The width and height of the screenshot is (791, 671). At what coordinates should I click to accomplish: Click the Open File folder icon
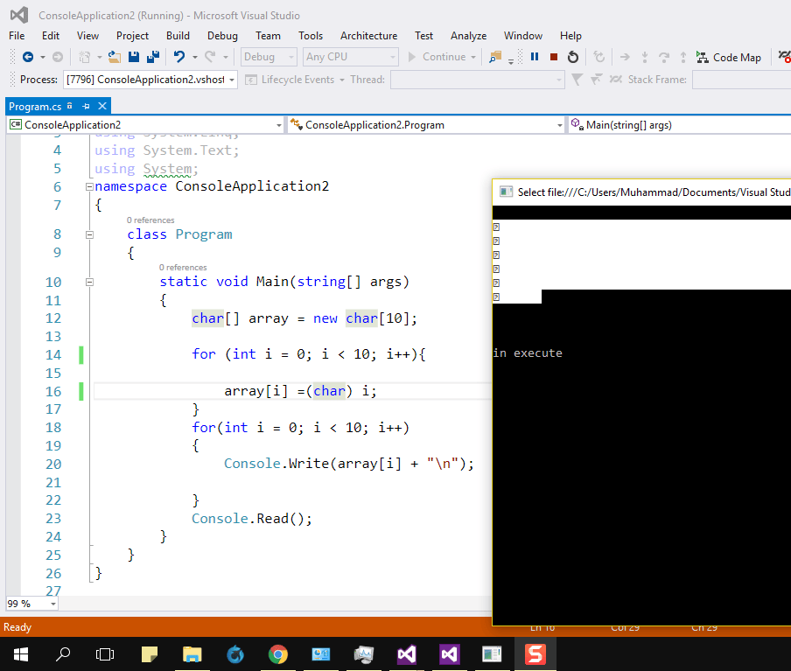tap(115, 57)
